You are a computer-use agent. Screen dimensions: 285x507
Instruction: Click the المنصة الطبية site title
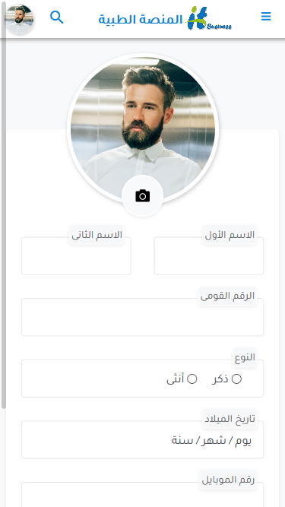[141, 20]
